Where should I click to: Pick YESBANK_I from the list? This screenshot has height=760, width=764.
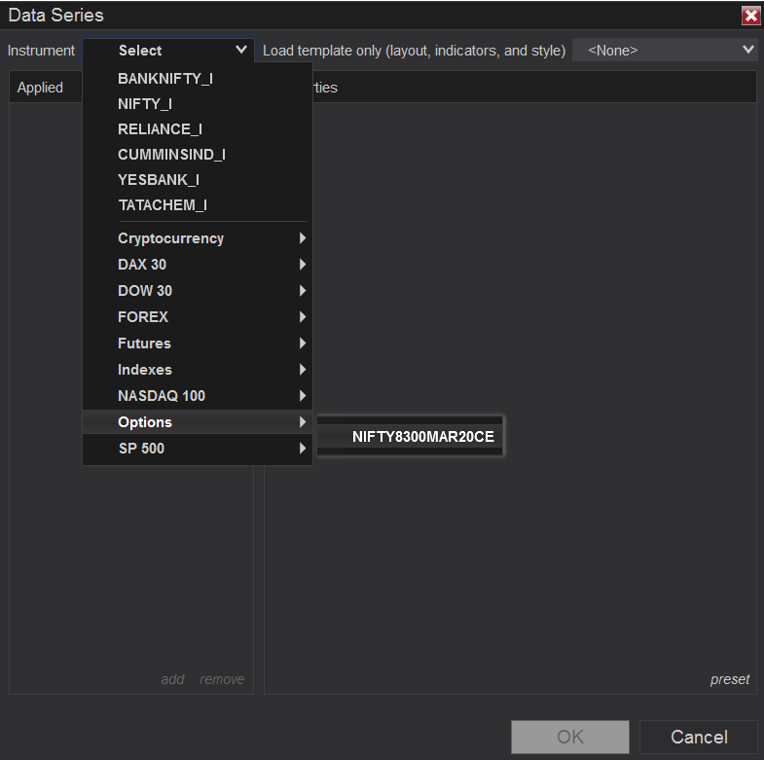(x=198, y=180)
